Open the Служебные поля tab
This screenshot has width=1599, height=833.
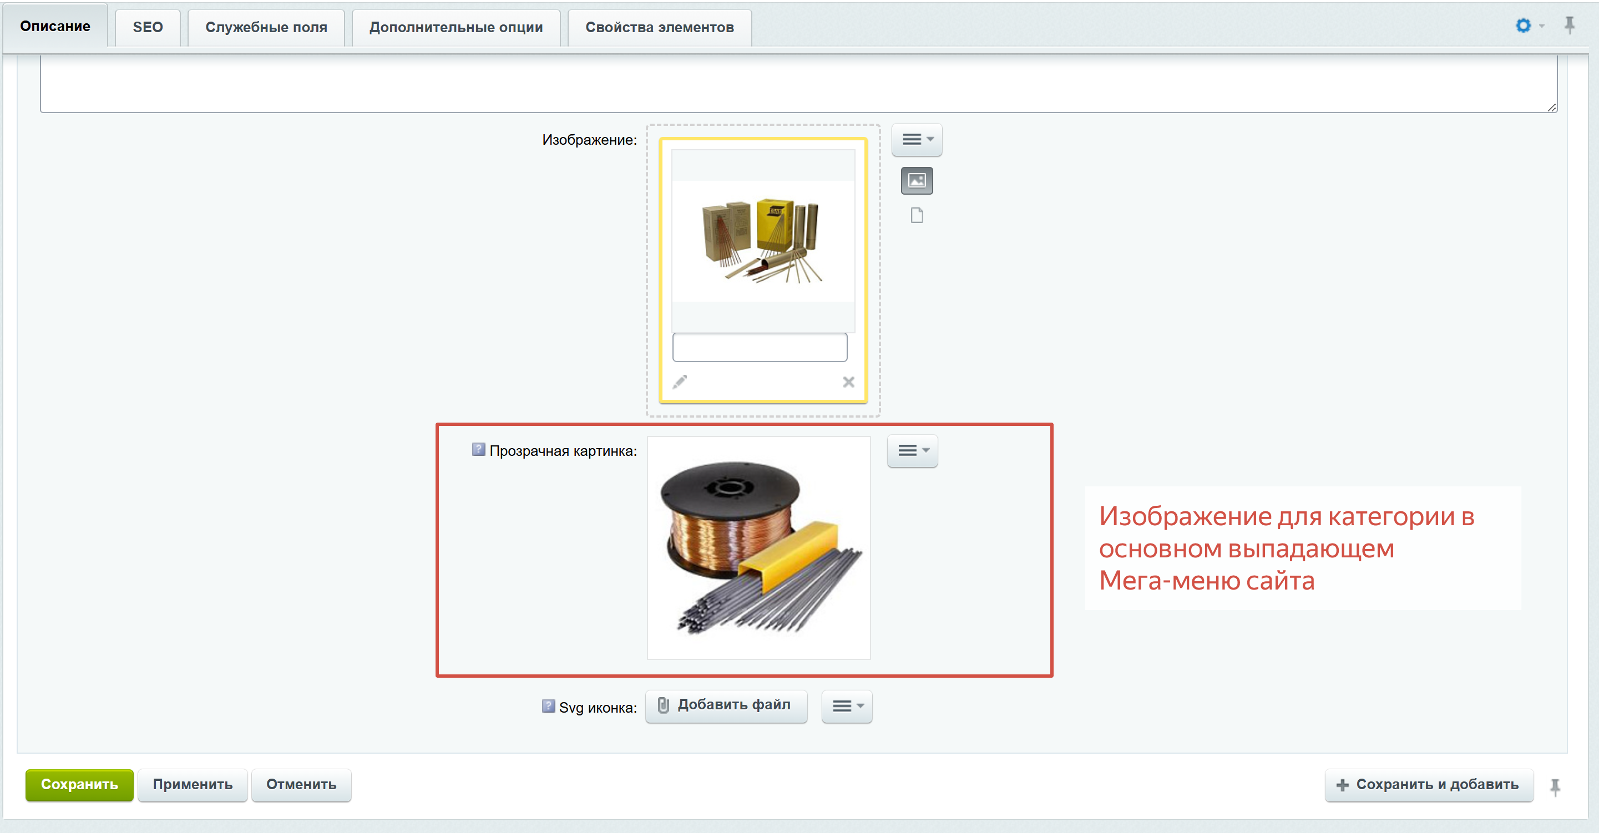pos(266,27)
